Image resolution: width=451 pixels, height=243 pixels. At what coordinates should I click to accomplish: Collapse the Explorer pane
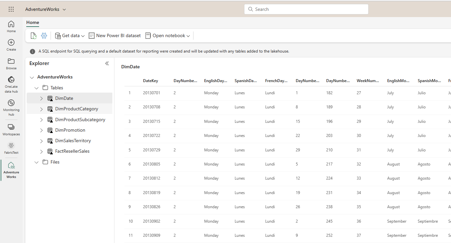tap(107, 63)
